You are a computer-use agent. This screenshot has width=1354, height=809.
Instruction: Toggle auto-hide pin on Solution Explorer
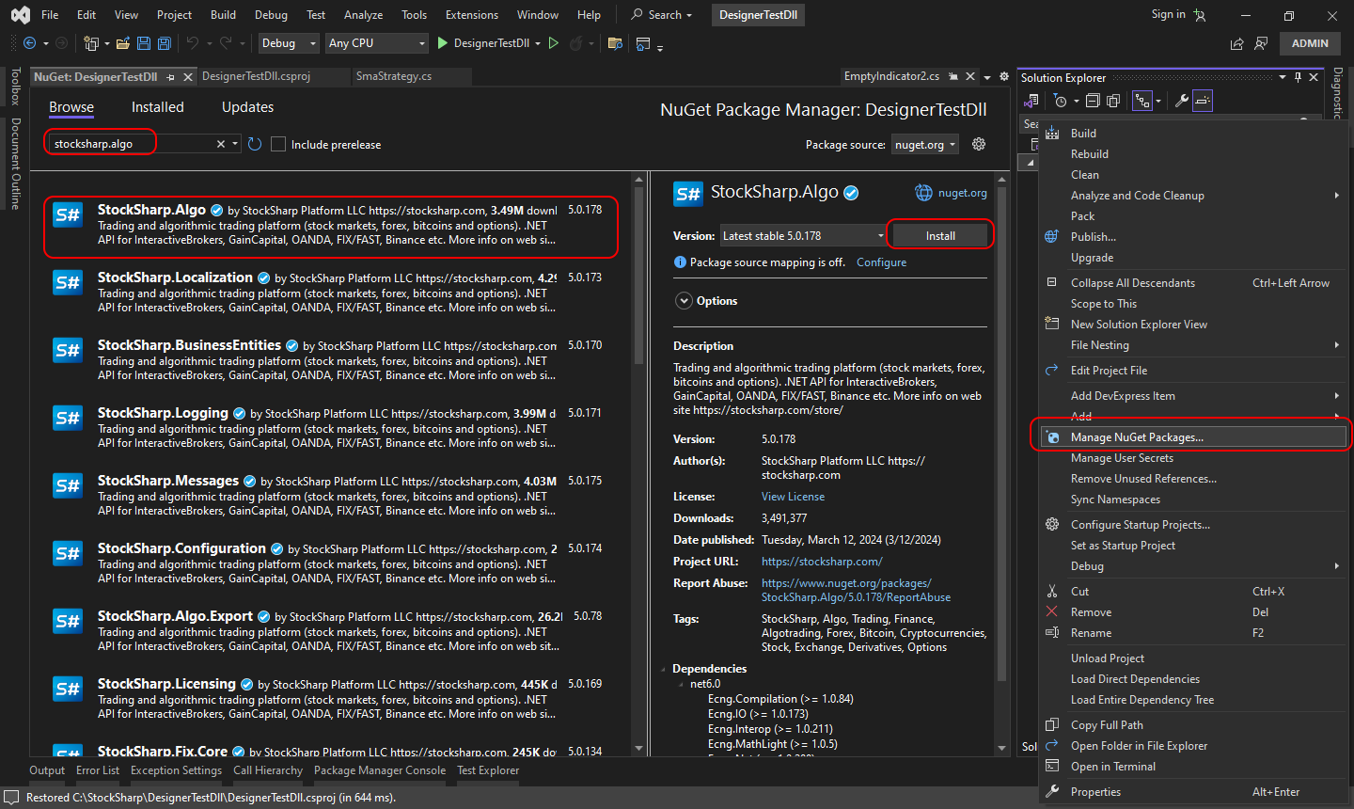pos(1298,77)
